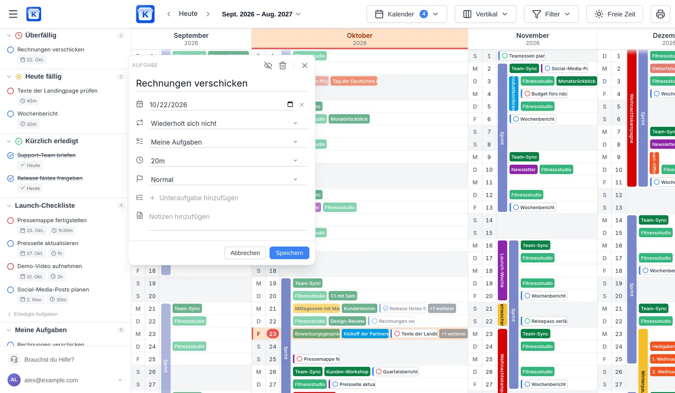
Task: Click the print icon button
Action: click(x=660, y=14)
